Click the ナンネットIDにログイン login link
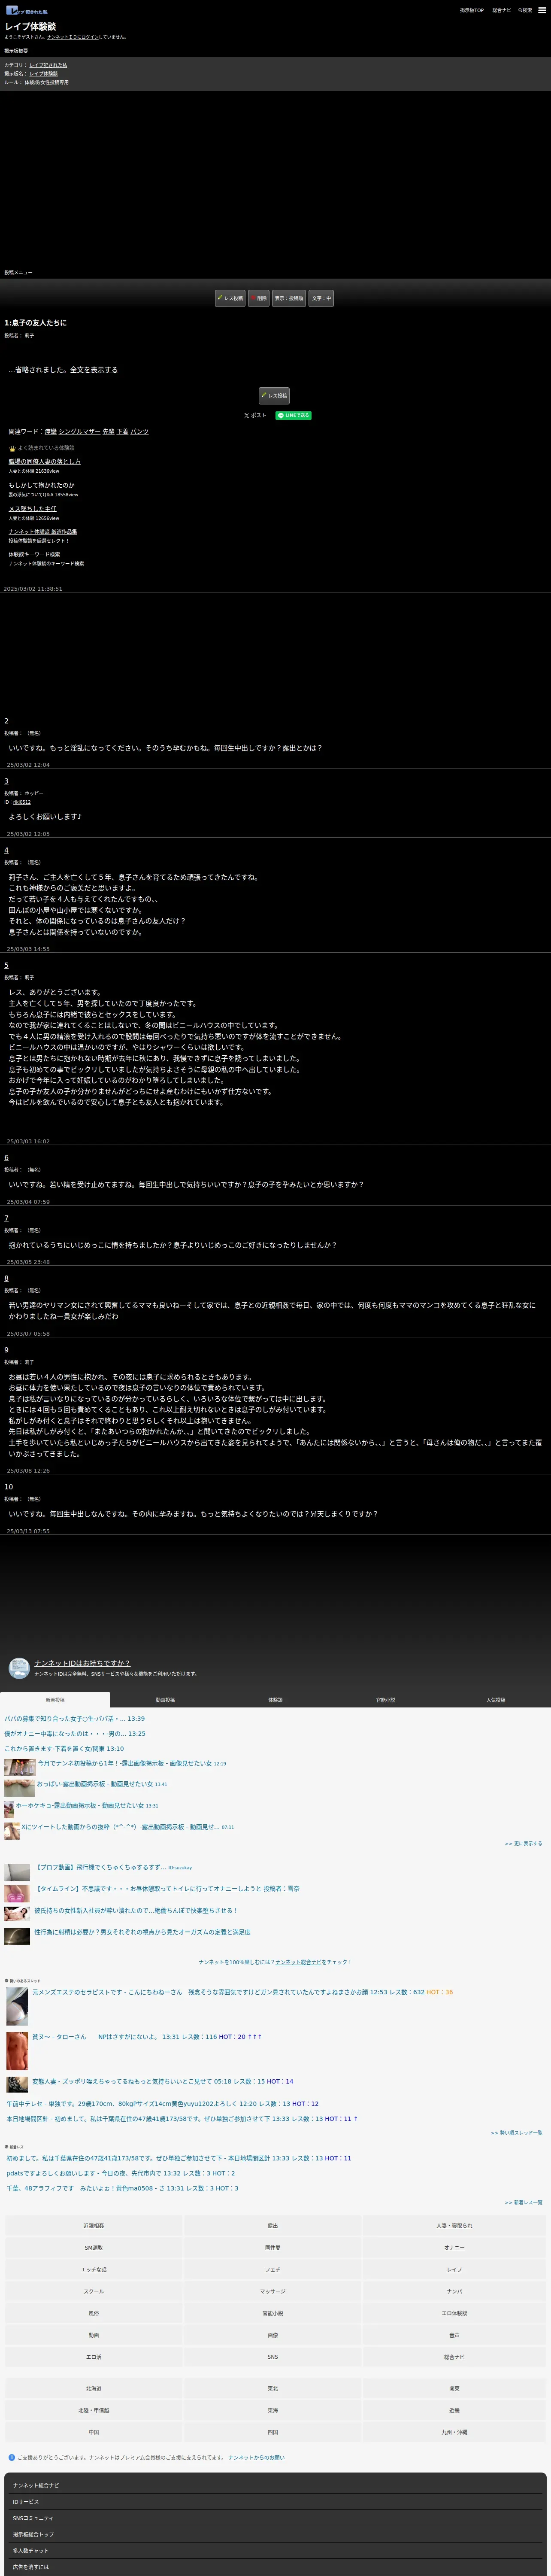The height and width of the screenshot is (2576, 551). pos(72,37)
